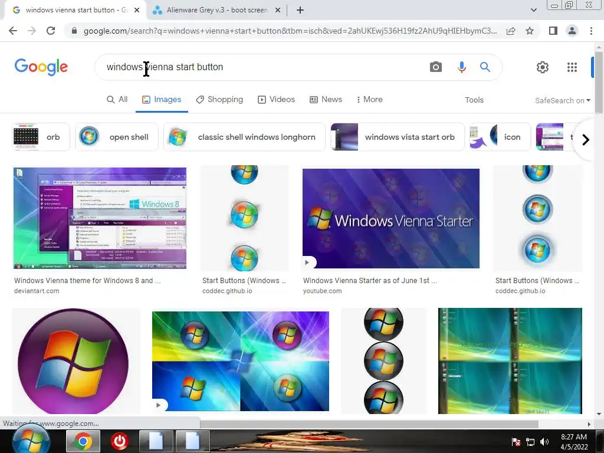Share this page via address bar icon
This screenshot has width=604, height=453.
tap(511, 31)
